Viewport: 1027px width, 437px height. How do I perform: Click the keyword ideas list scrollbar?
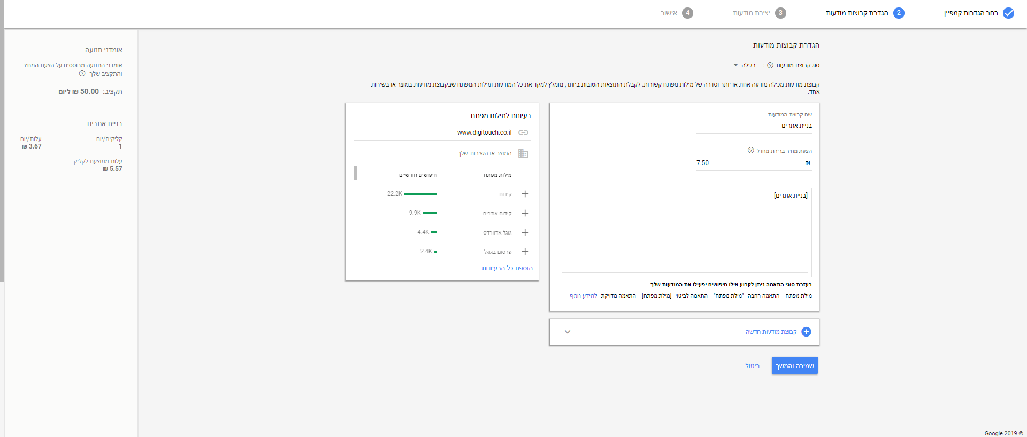point(355,173)
